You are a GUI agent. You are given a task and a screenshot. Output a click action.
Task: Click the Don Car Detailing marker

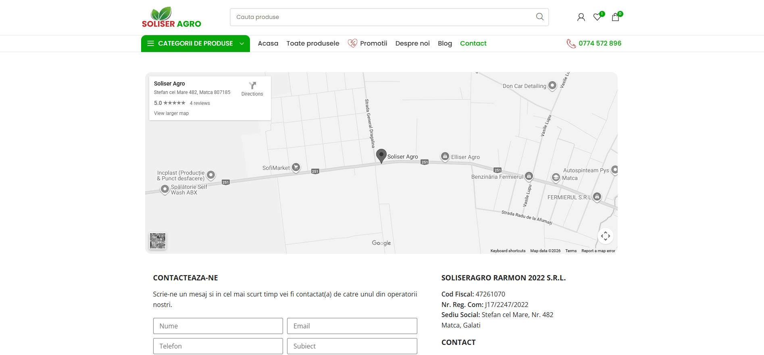pos(552,86)
